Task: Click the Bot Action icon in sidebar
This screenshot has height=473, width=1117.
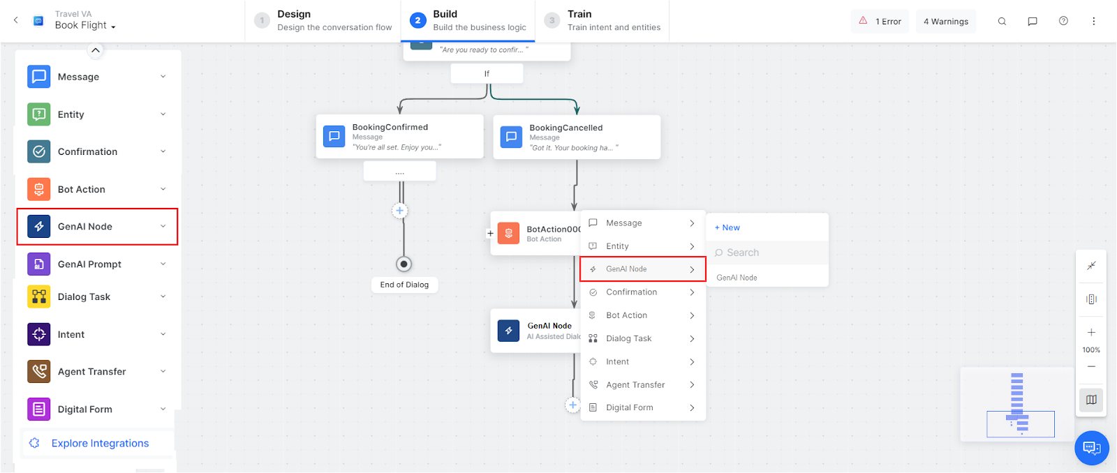Action: 38,189
